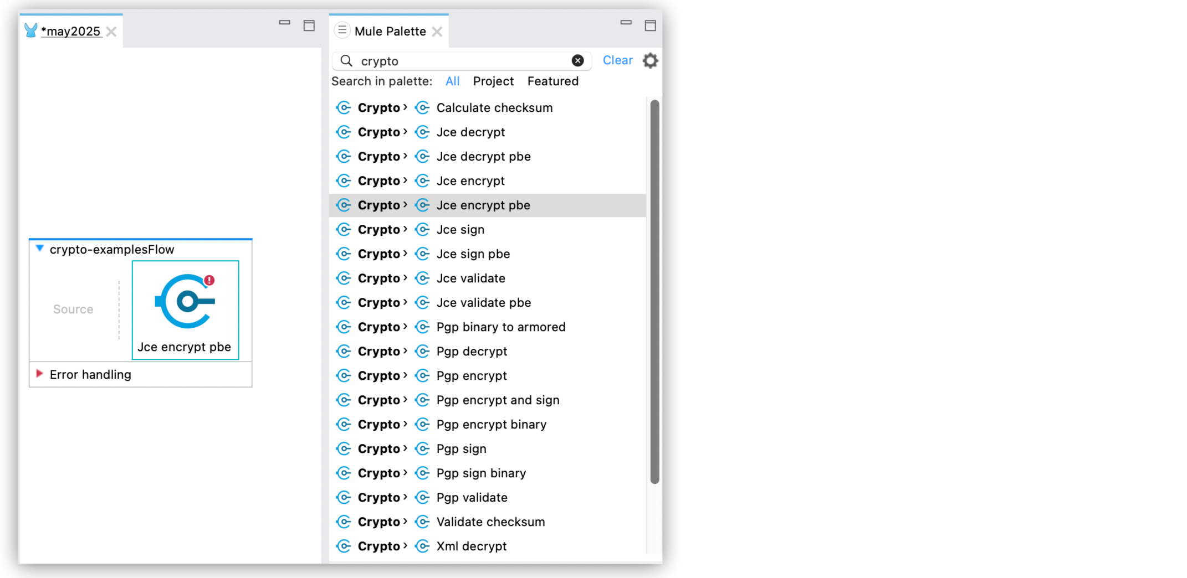Filter palette search by Project
The width and height of the screenshot is (1187, 578).
(493, 81)
